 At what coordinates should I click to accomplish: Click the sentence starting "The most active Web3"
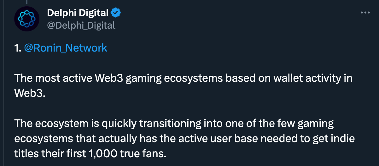pyautogui.click(x=184, y=86)
